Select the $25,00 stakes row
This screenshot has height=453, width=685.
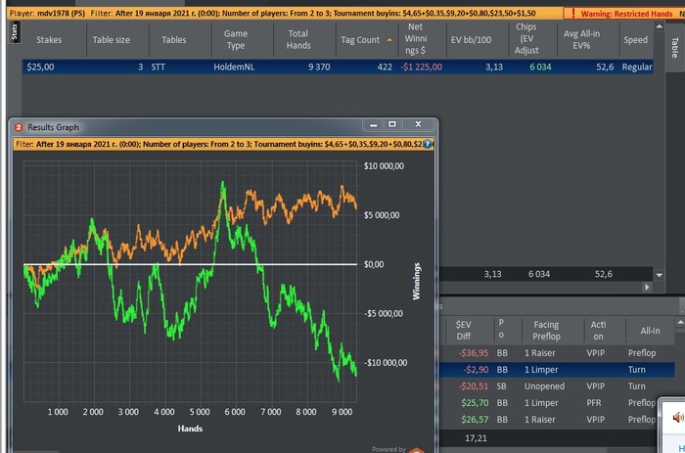pos(338,67)
